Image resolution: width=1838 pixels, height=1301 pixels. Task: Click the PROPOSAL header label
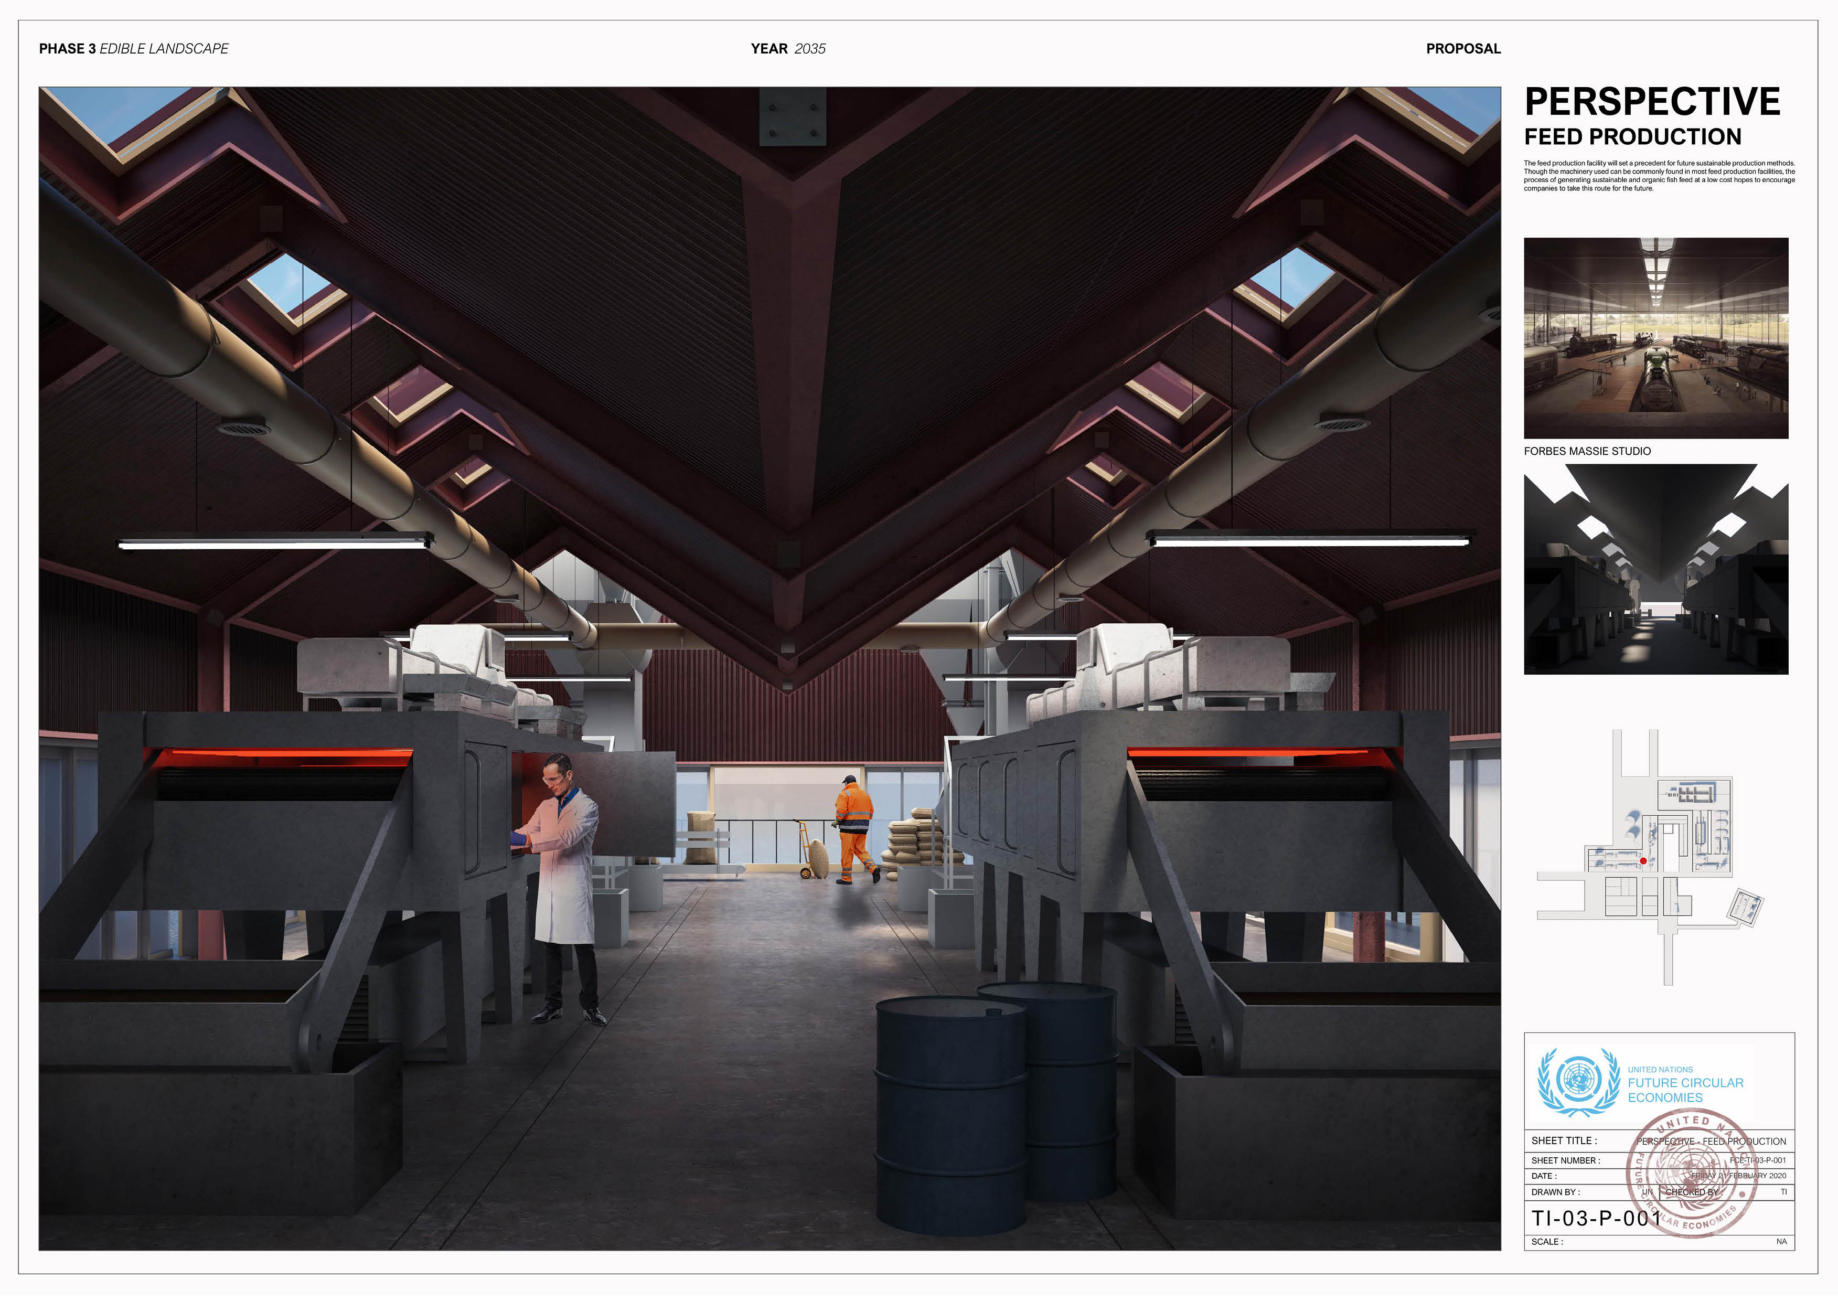pyautogui.click(x=1463, y=49)
